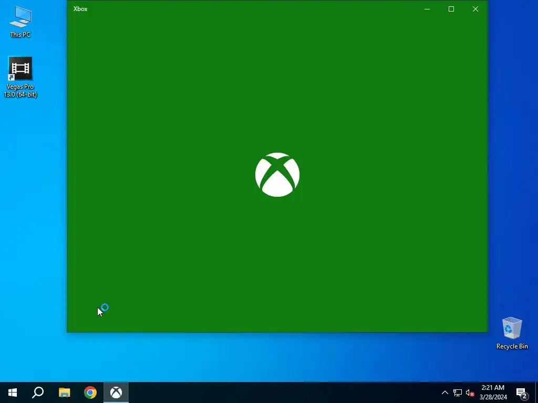Open the This PC desktop icon
Viewport: 538px width, 403px height.
[20, 22]
